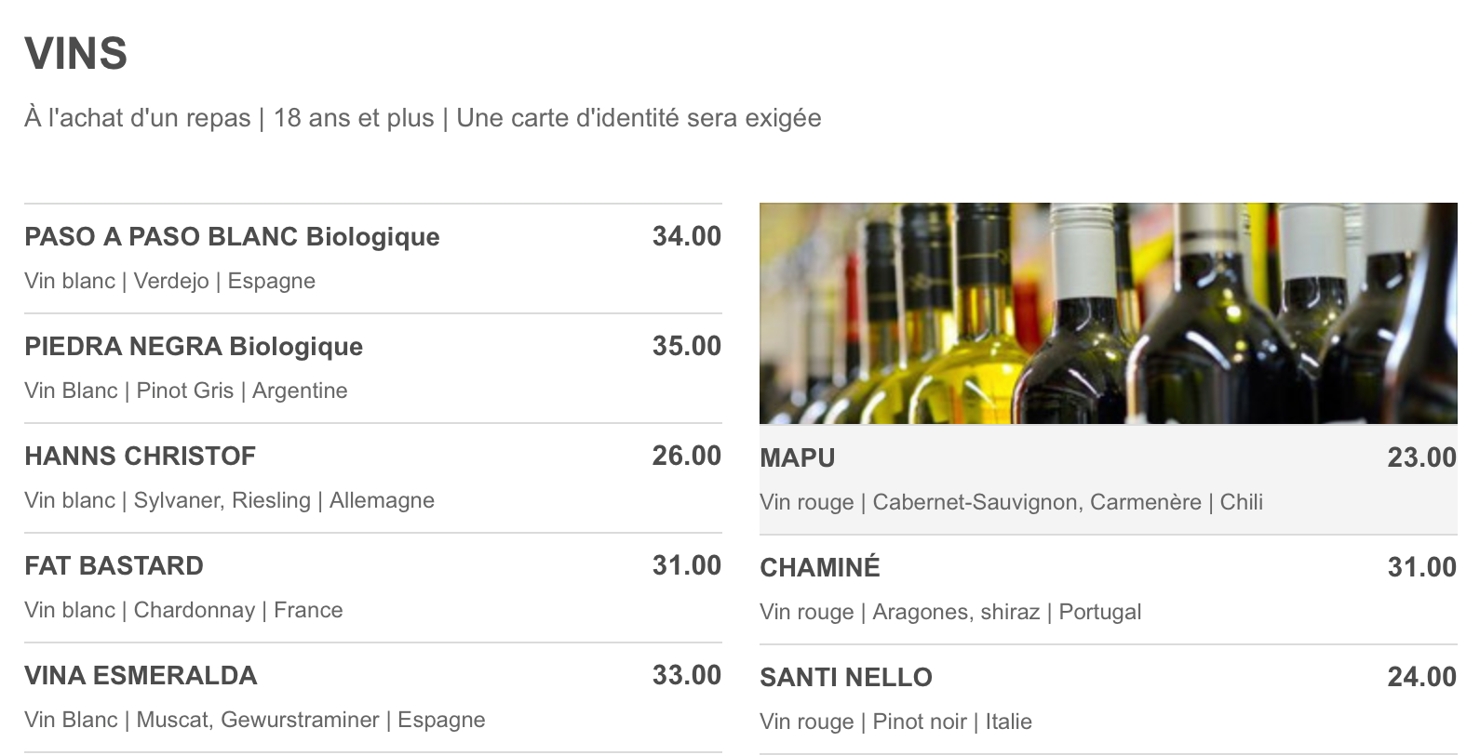Click the 26.00 price of Hanns Christof
The image size is (1480, 755).
coord(687,456)
